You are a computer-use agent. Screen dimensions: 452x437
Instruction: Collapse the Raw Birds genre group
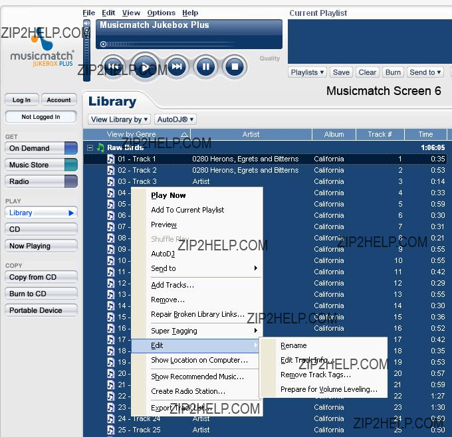tap(90, 148)
